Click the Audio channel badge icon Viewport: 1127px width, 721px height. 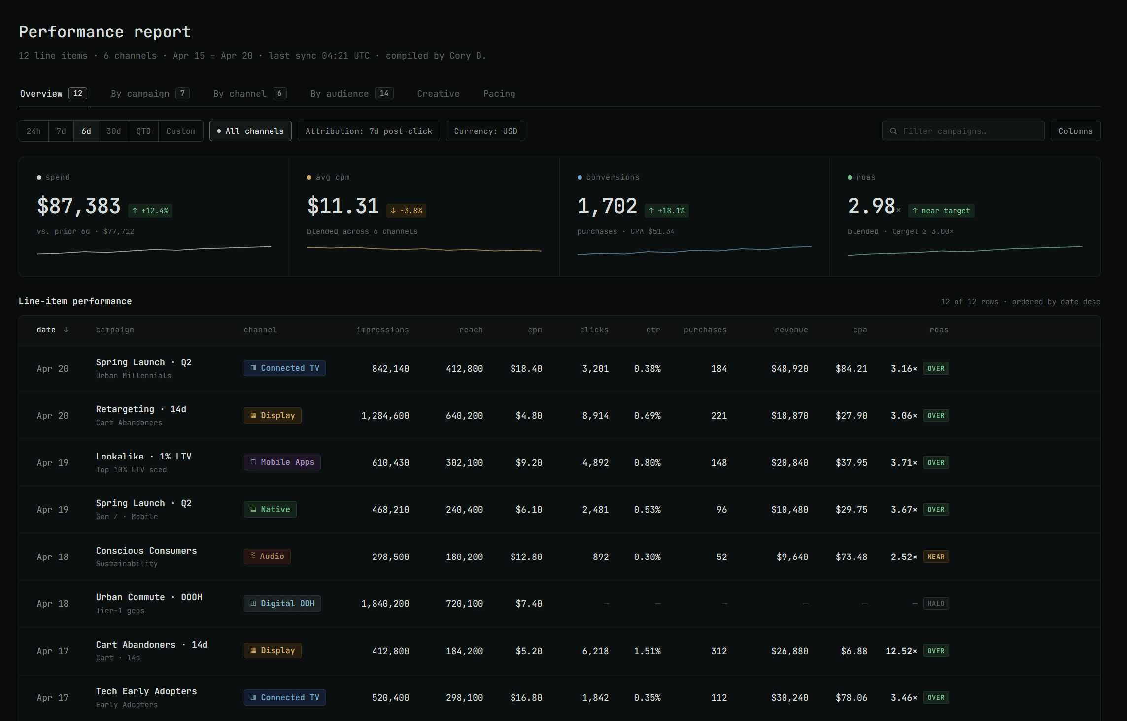click(x=253, y=556)
